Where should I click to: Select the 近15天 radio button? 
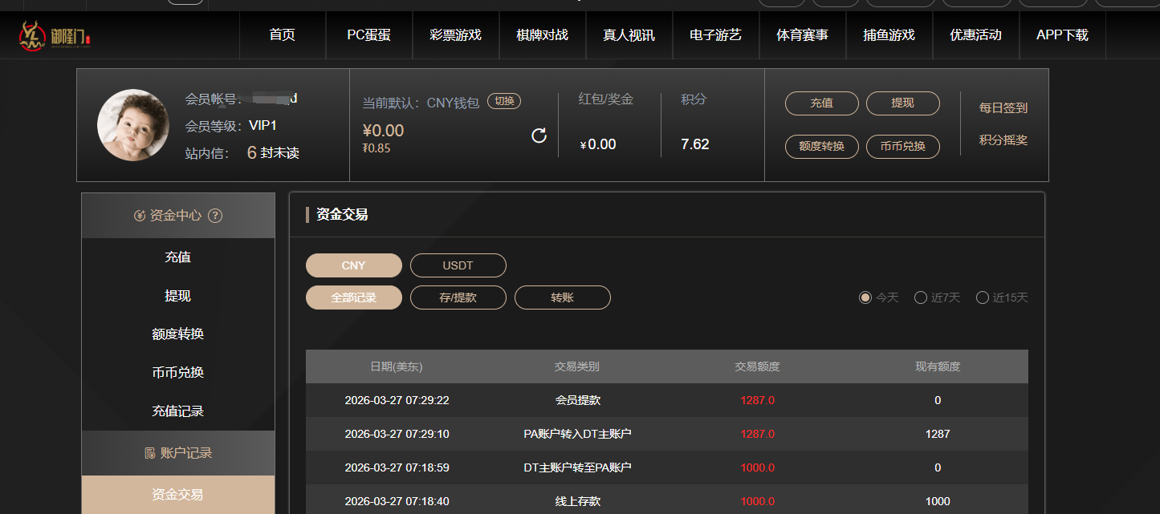[983, 297]
